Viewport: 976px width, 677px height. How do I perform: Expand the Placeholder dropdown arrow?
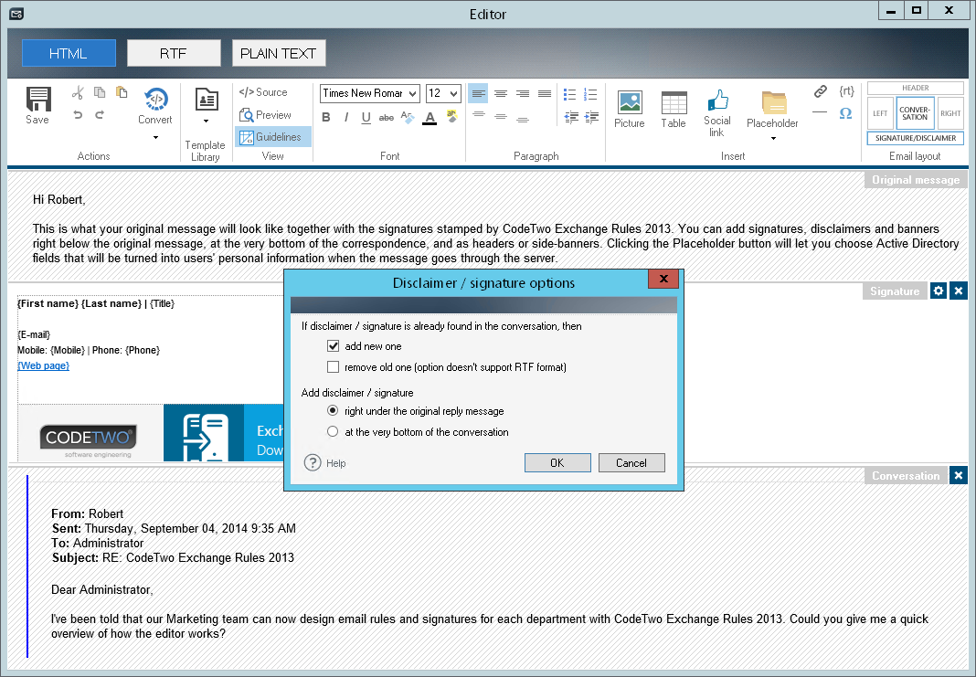coord(773,138)
